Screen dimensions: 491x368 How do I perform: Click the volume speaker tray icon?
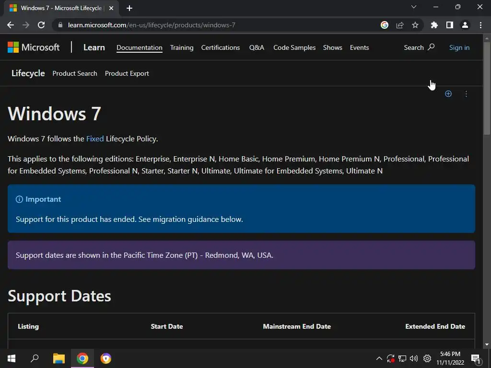[414, 358]
